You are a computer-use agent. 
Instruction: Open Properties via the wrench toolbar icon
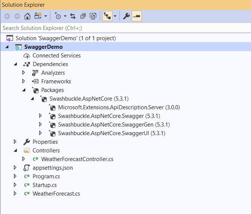point(126,16)
